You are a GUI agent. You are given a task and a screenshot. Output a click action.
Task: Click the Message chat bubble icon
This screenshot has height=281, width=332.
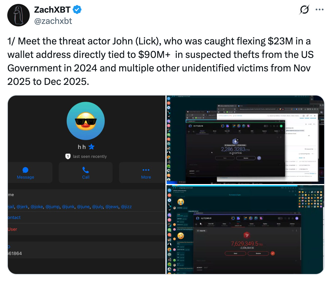click(26, 170)
